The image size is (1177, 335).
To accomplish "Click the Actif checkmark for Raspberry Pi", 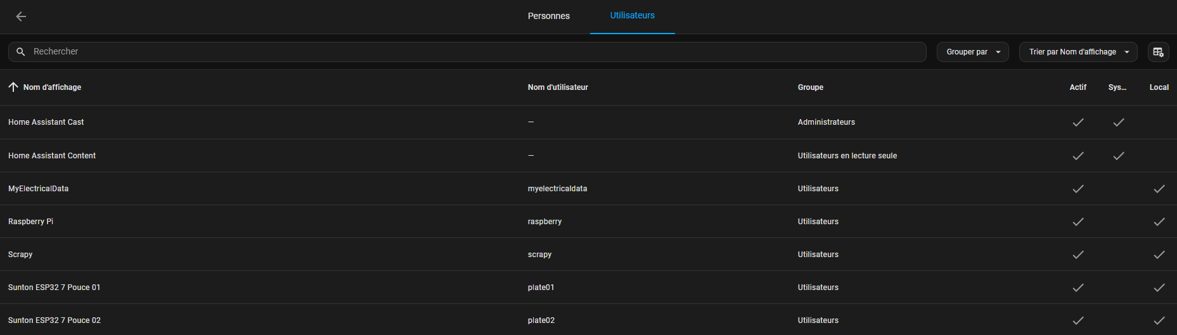I will (1078, 222).
